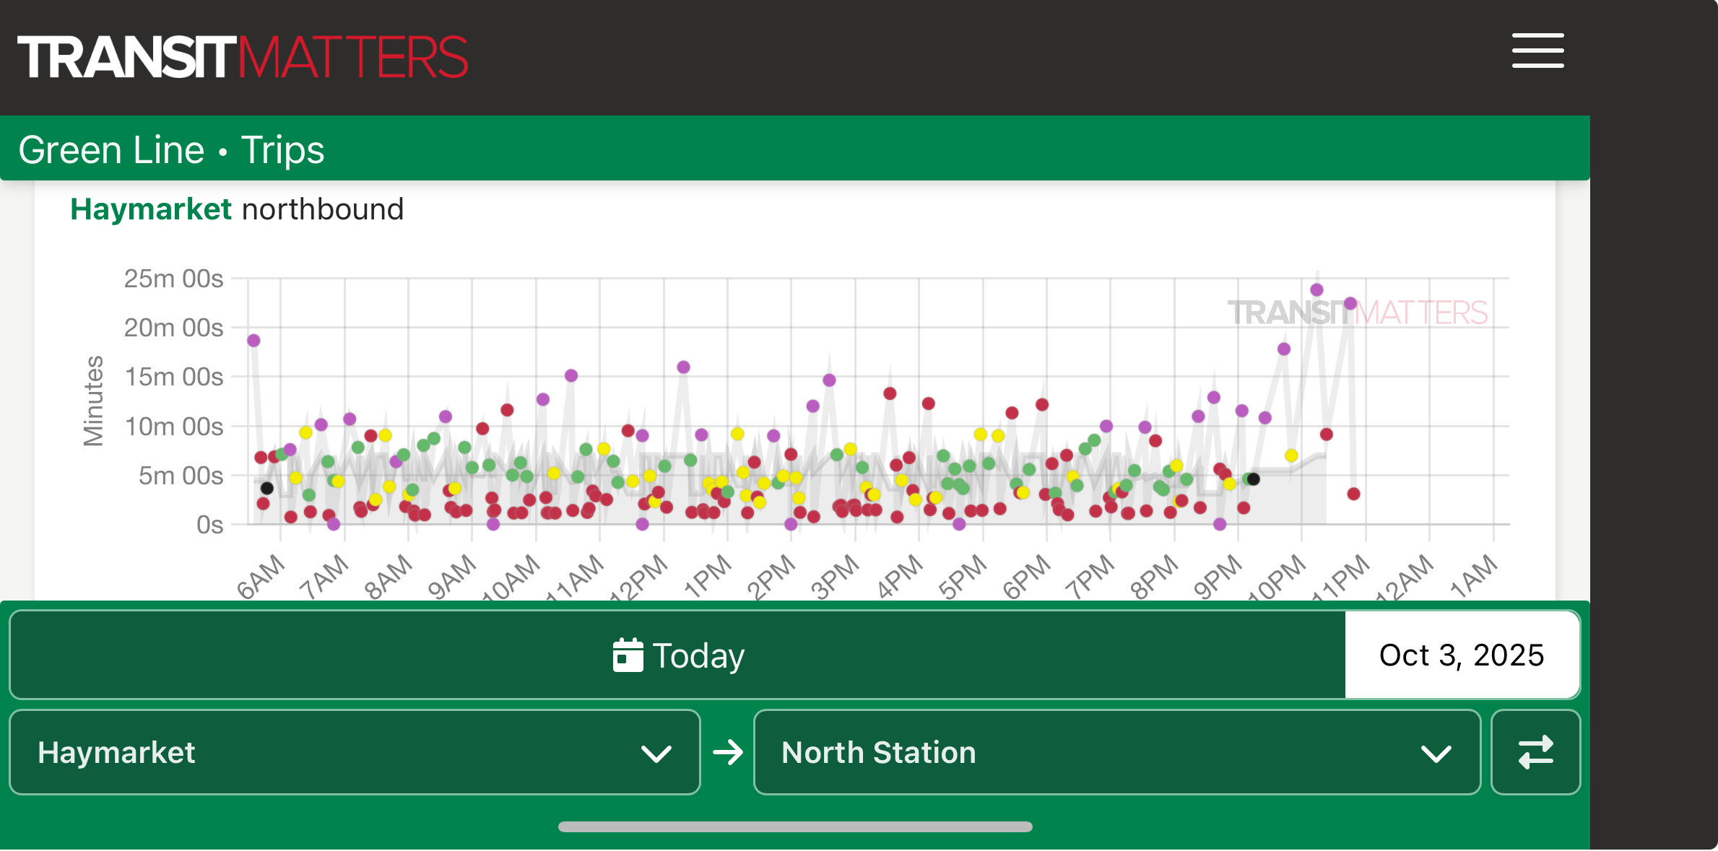
Task: Click the calendar icon beside Today
Action: coord(628,655)
